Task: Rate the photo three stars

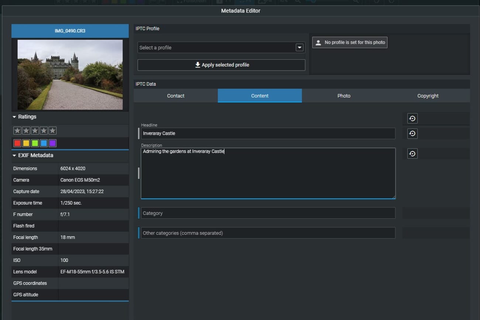Action: (x=35, y=130)
